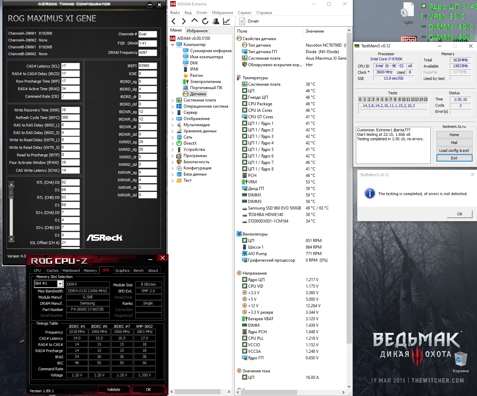Click the DirectX icon in the tree
The height and width of the screenshot is (396, 477).
[x=179, y=143]
